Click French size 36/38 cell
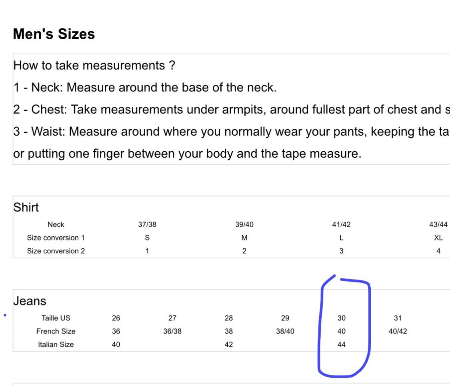 point(172,331)
